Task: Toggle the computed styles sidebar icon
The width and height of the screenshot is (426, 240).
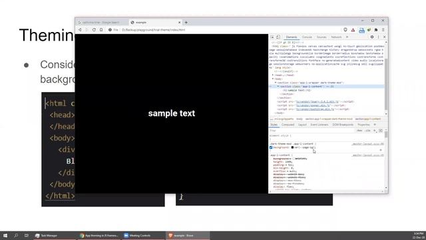Action: (x=381, y=131)
